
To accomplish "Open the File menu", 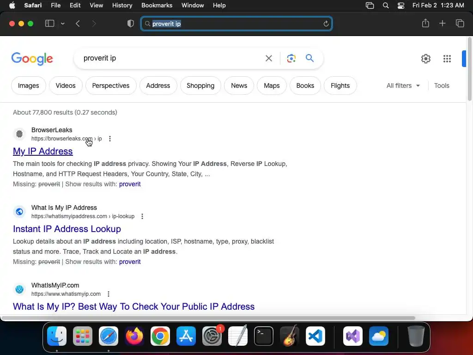I will [55, 6].
